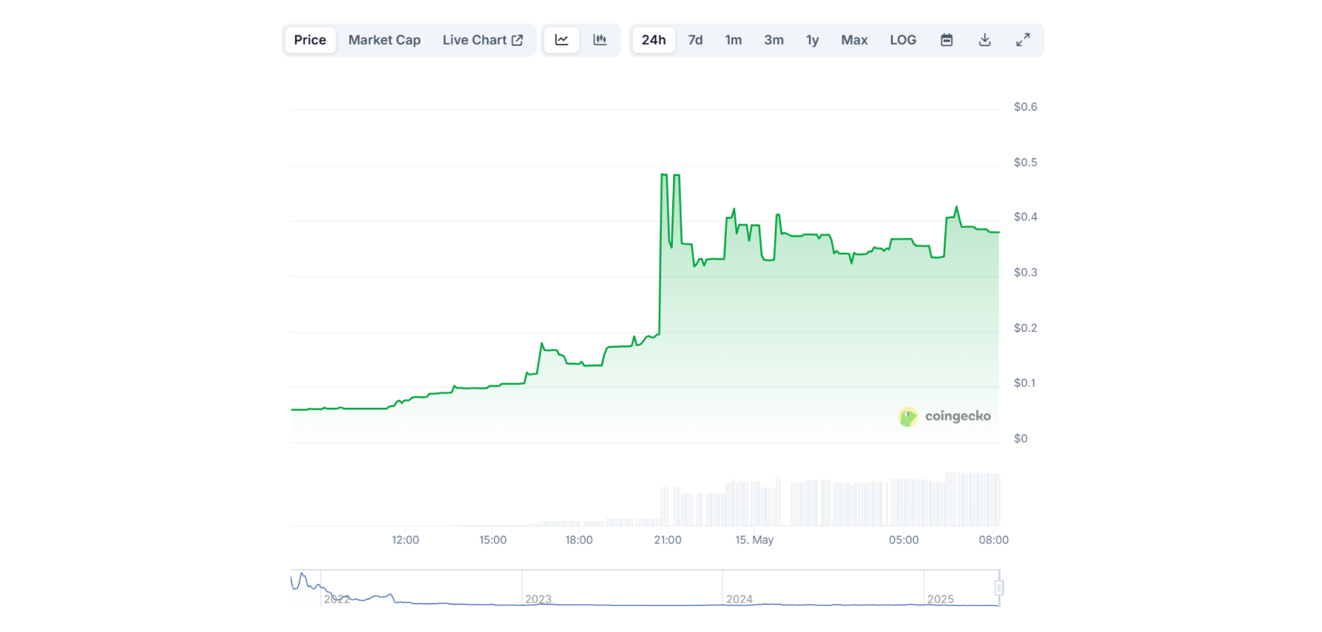The image size is (1322, 632).
Task: Select the Max time range
Action: 855,40
